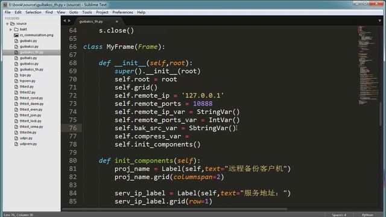This screenshot has height=217, width=386.
Task: Minimize the Sublime Text window
Action: coord(356,4)
